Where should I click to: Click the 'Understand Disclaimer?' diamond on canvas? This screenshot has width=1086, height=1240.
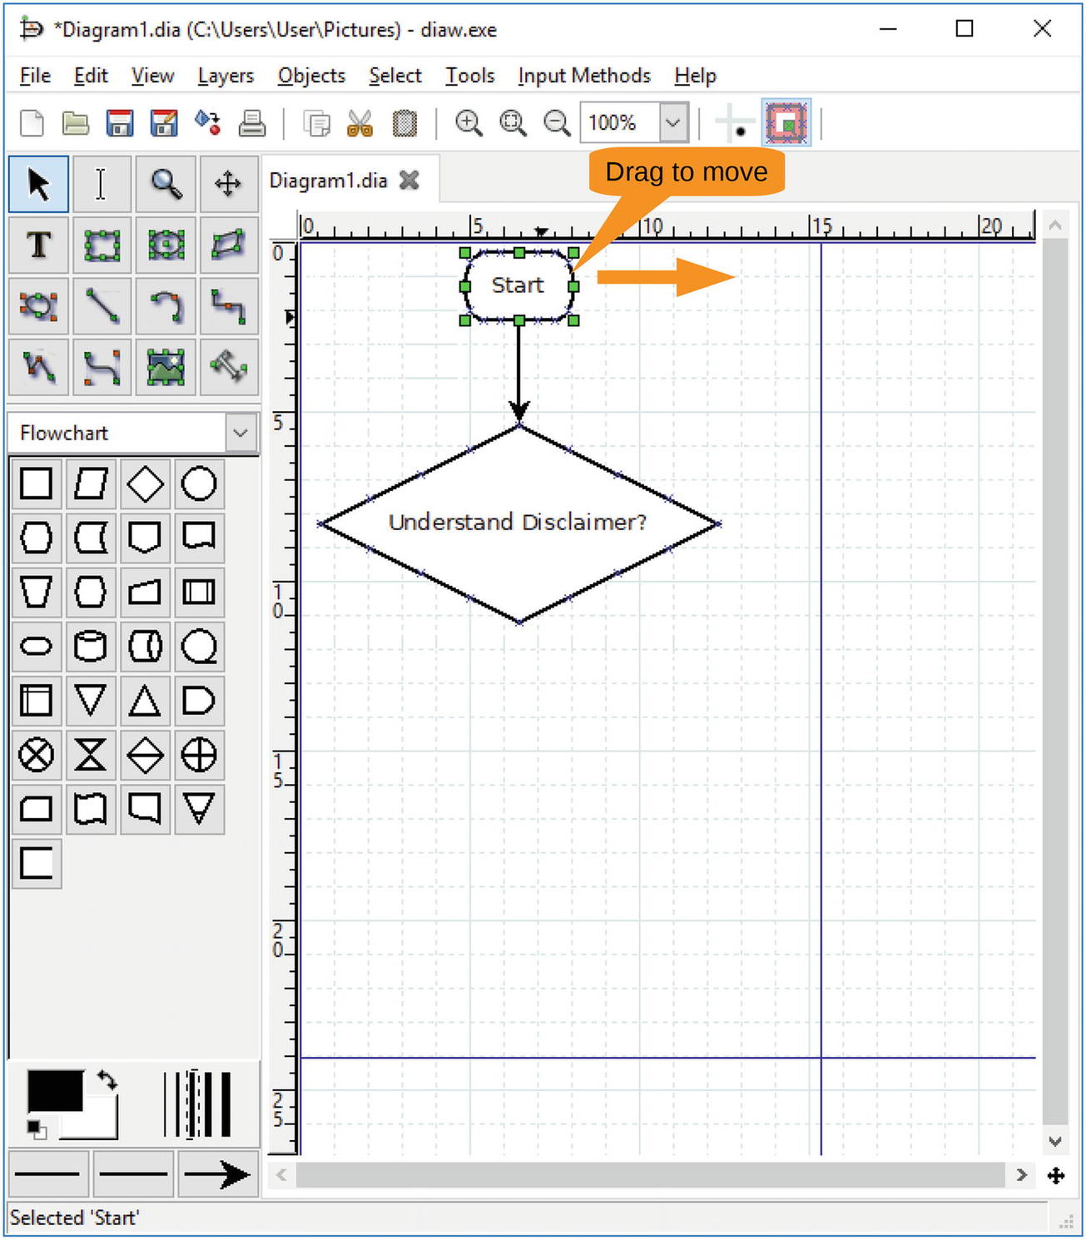(519, 523)
